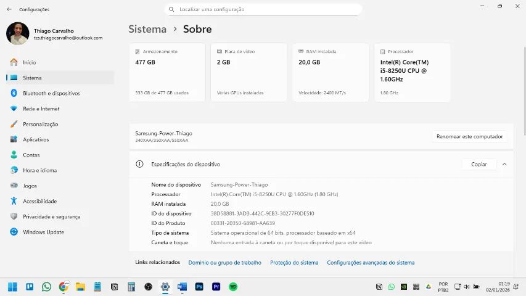
Task: Go back with the arrow next to Configurações
Action: click(x=9, y=9)
